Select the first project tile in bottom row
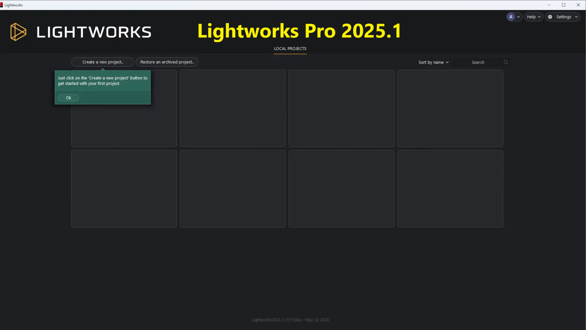The image size is (586, 330). (124, 189)
